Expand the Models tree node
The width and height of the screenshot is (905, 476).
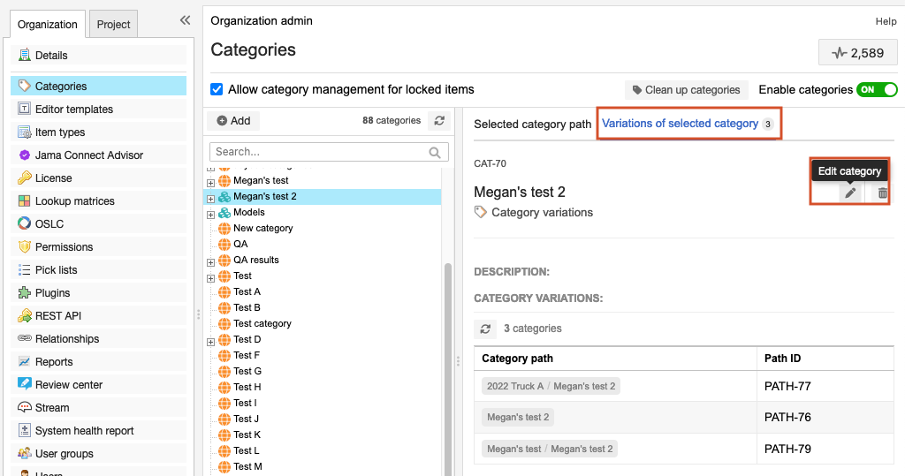pos(210,213)
